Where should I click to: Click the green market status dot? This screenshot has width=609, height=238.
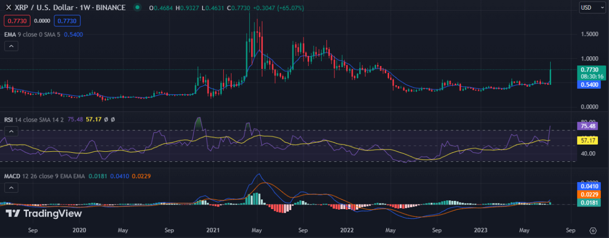pos(137,8)
